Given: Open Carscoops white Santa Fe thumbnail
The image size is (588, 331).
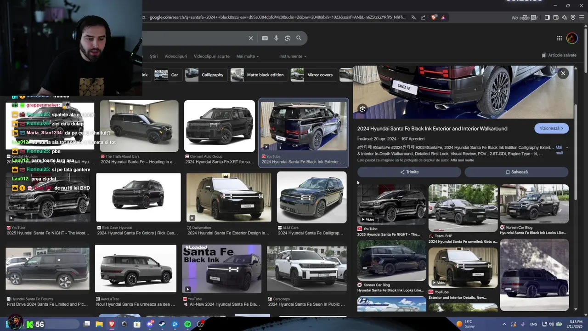Looking at the screenshot, I should coord(307,269).
